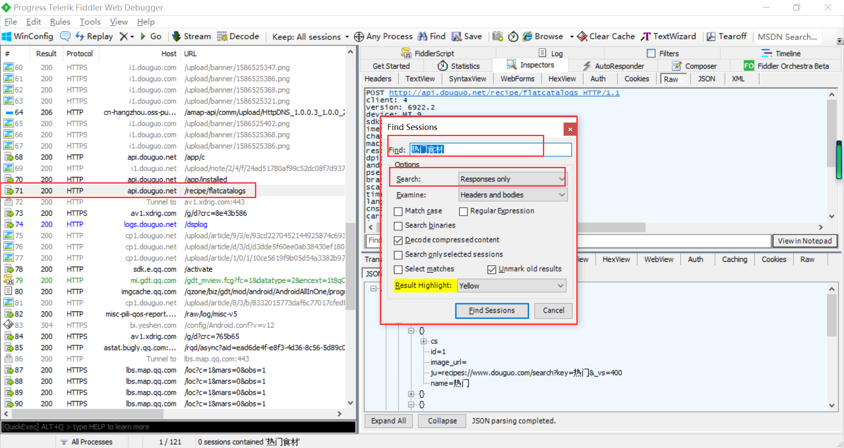Open the TextWizard tool icon
The width and height of the screenshot is (844, 448).
(x=646, y=36)
